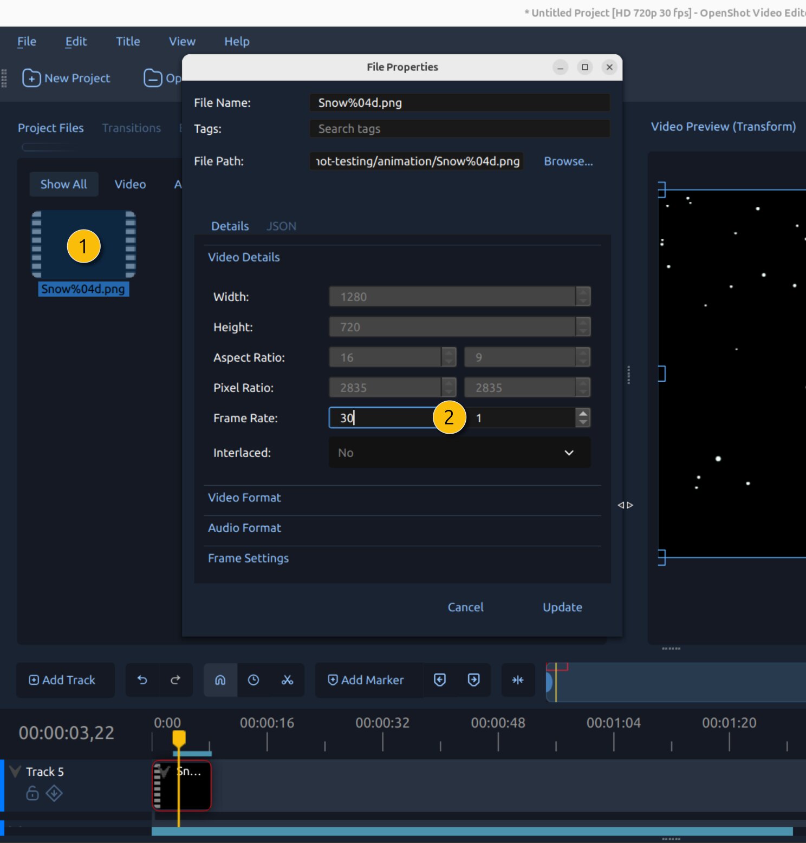Open the Title menu
Viewport: 806px width, 843px height.
(x=128, y=41)
